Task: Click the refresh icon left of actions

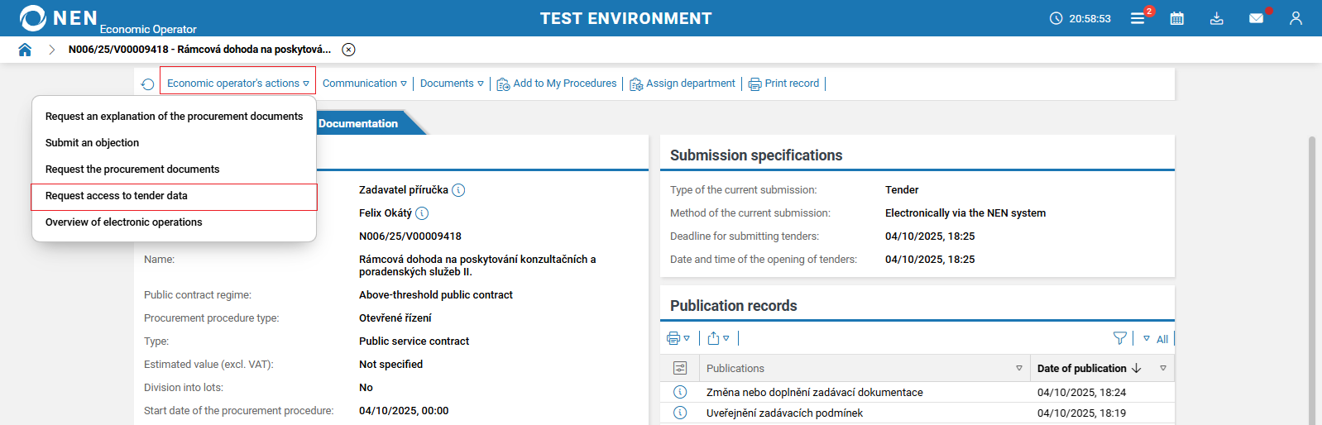Action: [148, 84]
